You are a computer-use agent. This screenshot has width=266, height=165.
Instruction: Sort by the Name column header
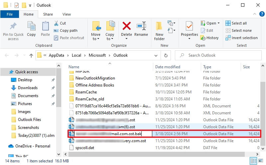point(74,67)
